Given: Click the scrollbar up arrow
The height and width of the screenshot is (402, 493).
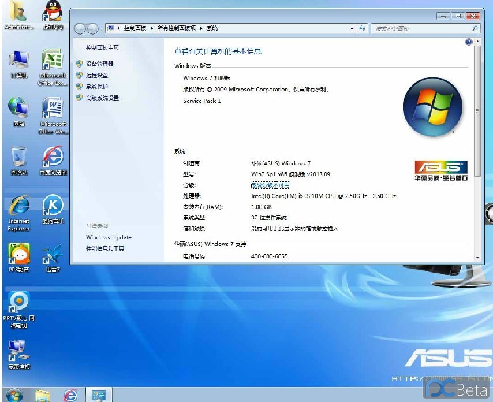Looking at the screenshot, I should point(477,42).
